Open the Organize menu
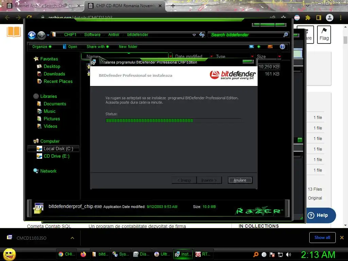 point(42,47)
